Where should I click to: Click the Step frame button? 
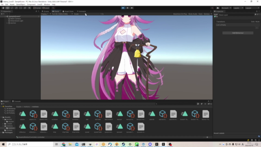click(x=132, y=8)
